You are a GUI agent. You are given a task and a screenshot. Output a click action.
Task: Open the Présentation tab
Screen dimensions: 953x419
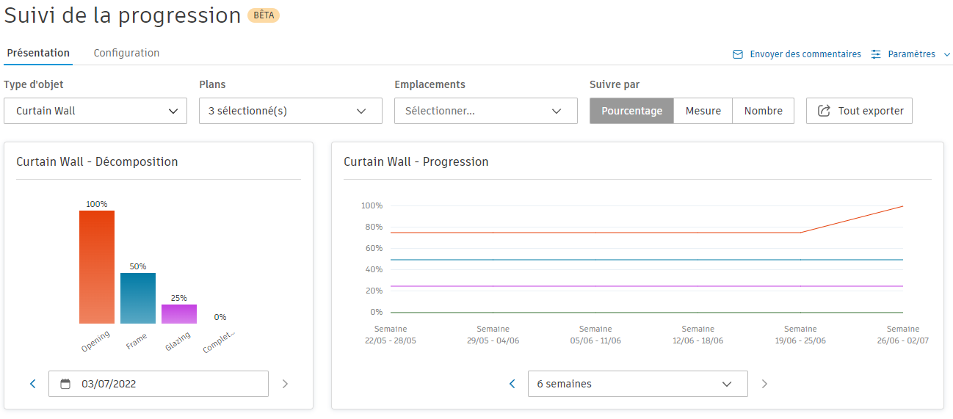pyautogui.click(x=38, y=53)
